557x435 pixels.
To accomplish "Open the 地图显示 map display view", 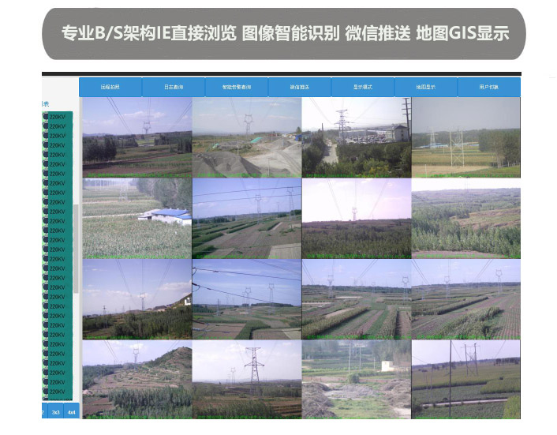I will coord(426,88).
